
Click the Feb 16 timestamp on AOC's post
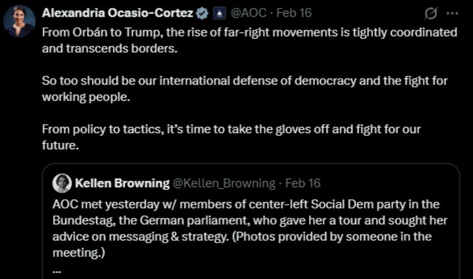(x=294, y=13)
